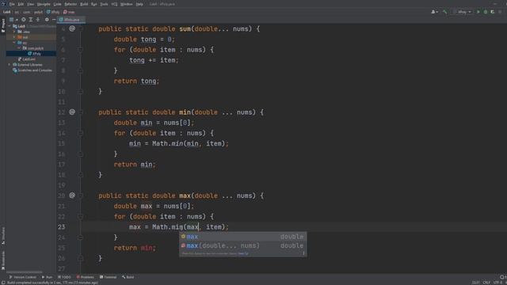This screenshot has height=285, width=507.
Task: Open the View menu
Action: pos(30,4)
